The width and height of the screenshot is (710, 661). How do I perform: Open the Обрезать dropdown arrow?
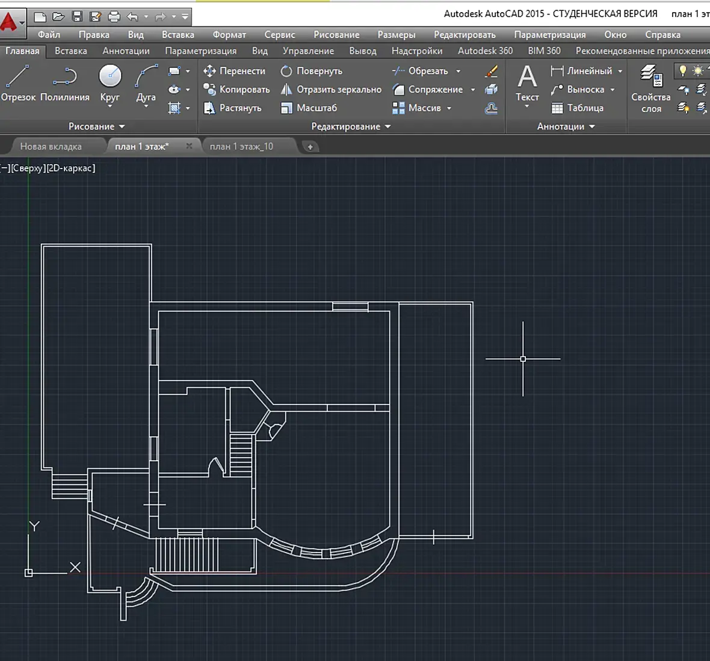(458, 71)
